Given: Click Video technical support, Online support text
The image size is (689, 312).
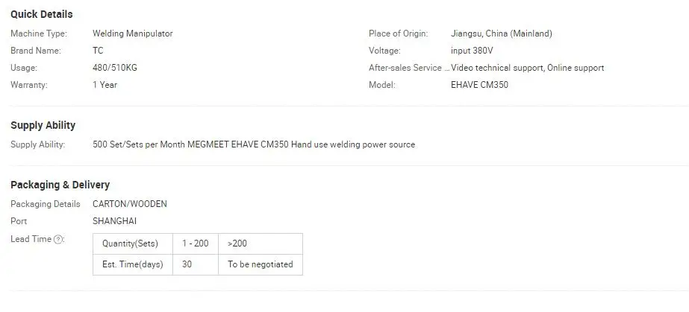Looking at the screenshot, I should pyautogui.click(x=527, y=68).
